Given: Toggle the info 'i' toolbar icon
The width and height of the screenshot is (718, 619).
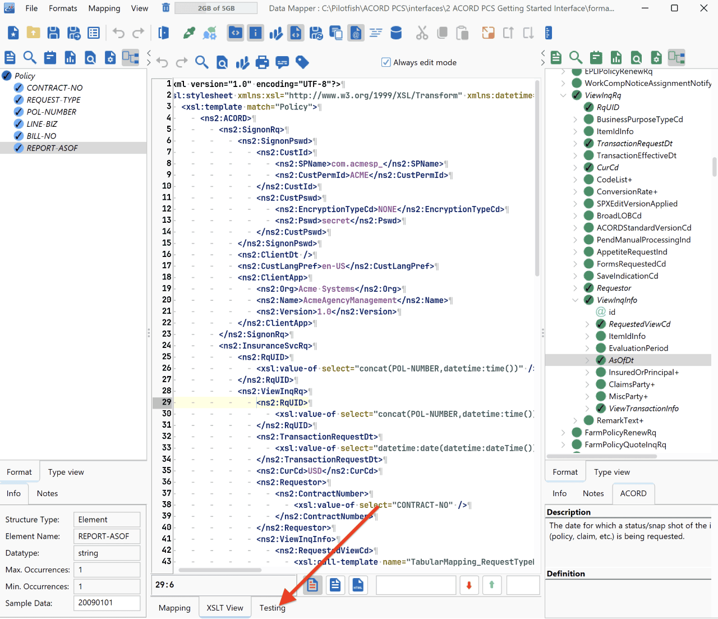Looking at the screenshot, I should 256,33.
